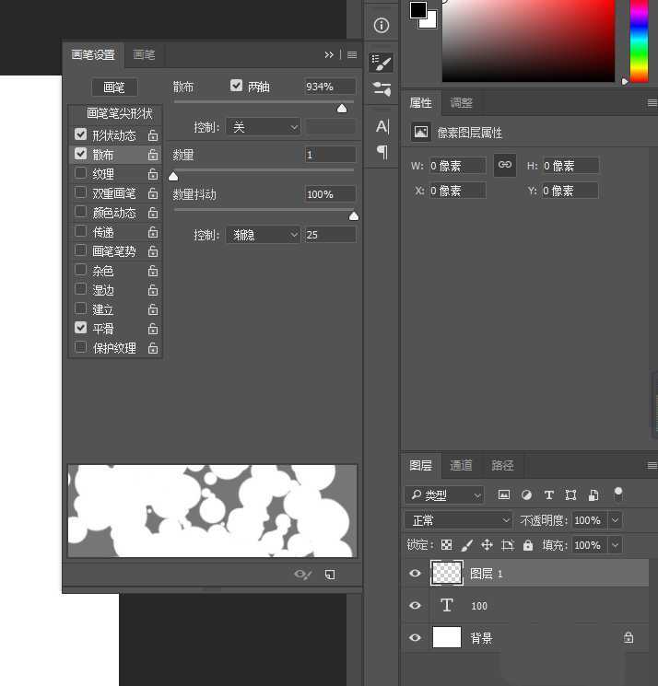The height and width of the screenshot is (686, 658).
Task: Click the create new brush icon
Action: click(x=330, y=575)
